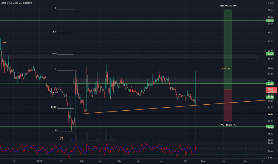278x164 pixels.
Task: Click the Fibonacci level 2 label
Action: pyautogui.click(x=56, y=8)
